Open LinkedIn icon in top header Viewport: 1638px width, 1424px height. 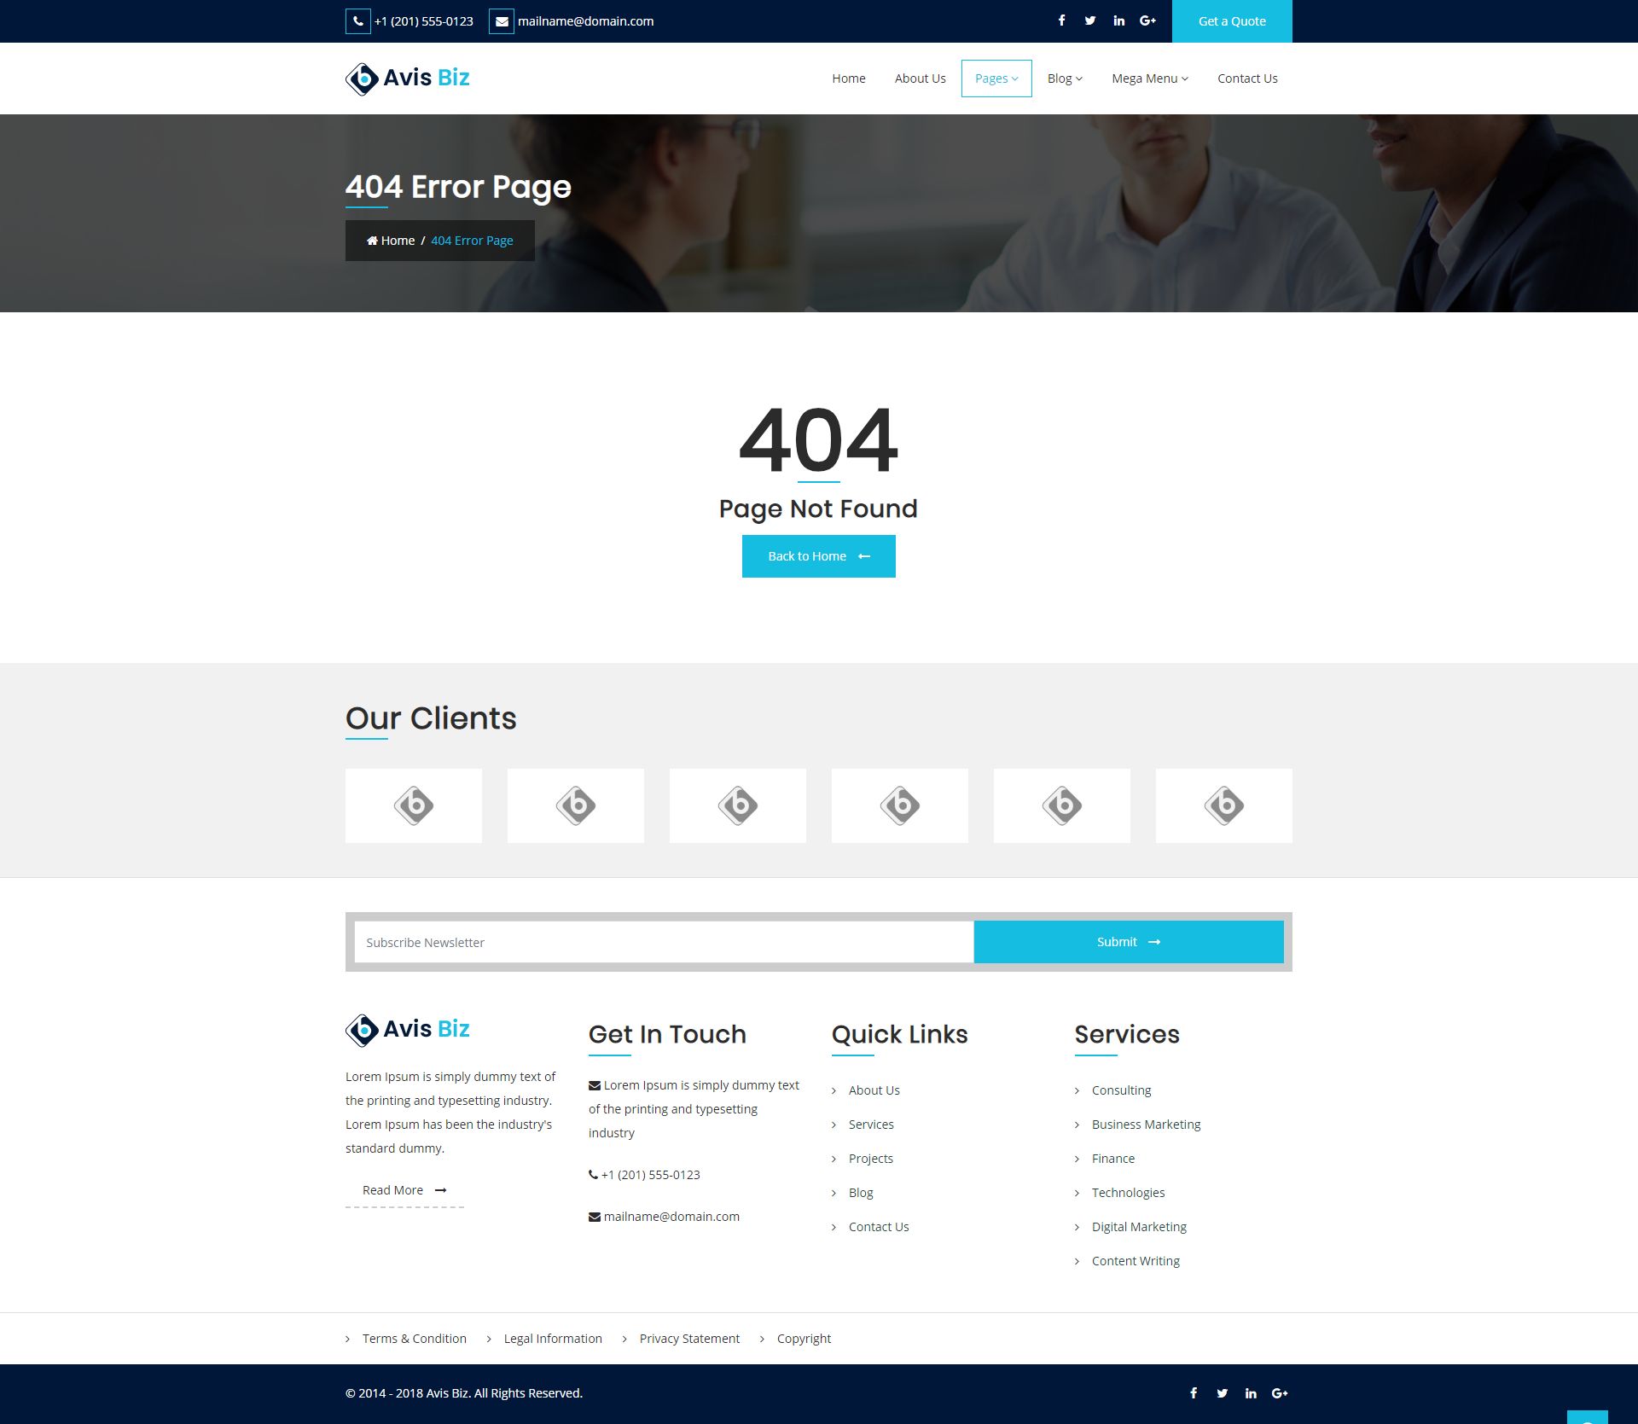coord(1118,20)
